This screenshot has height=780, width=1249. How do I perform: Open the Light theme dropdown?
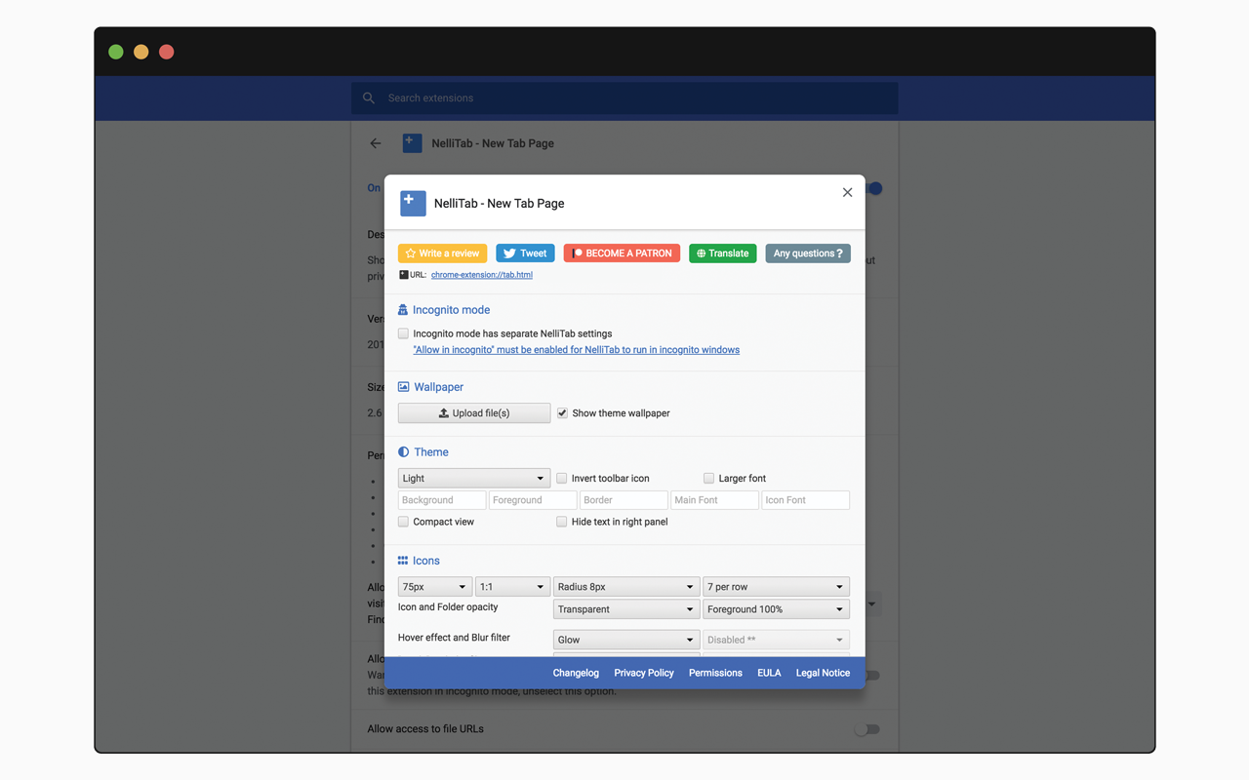[473, 479]
